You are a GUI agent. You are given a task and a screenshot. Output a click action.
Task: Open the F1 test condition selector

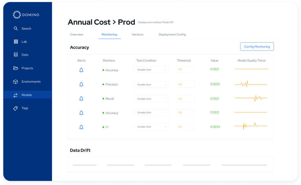pyautogui.click(x=151, y=127)
